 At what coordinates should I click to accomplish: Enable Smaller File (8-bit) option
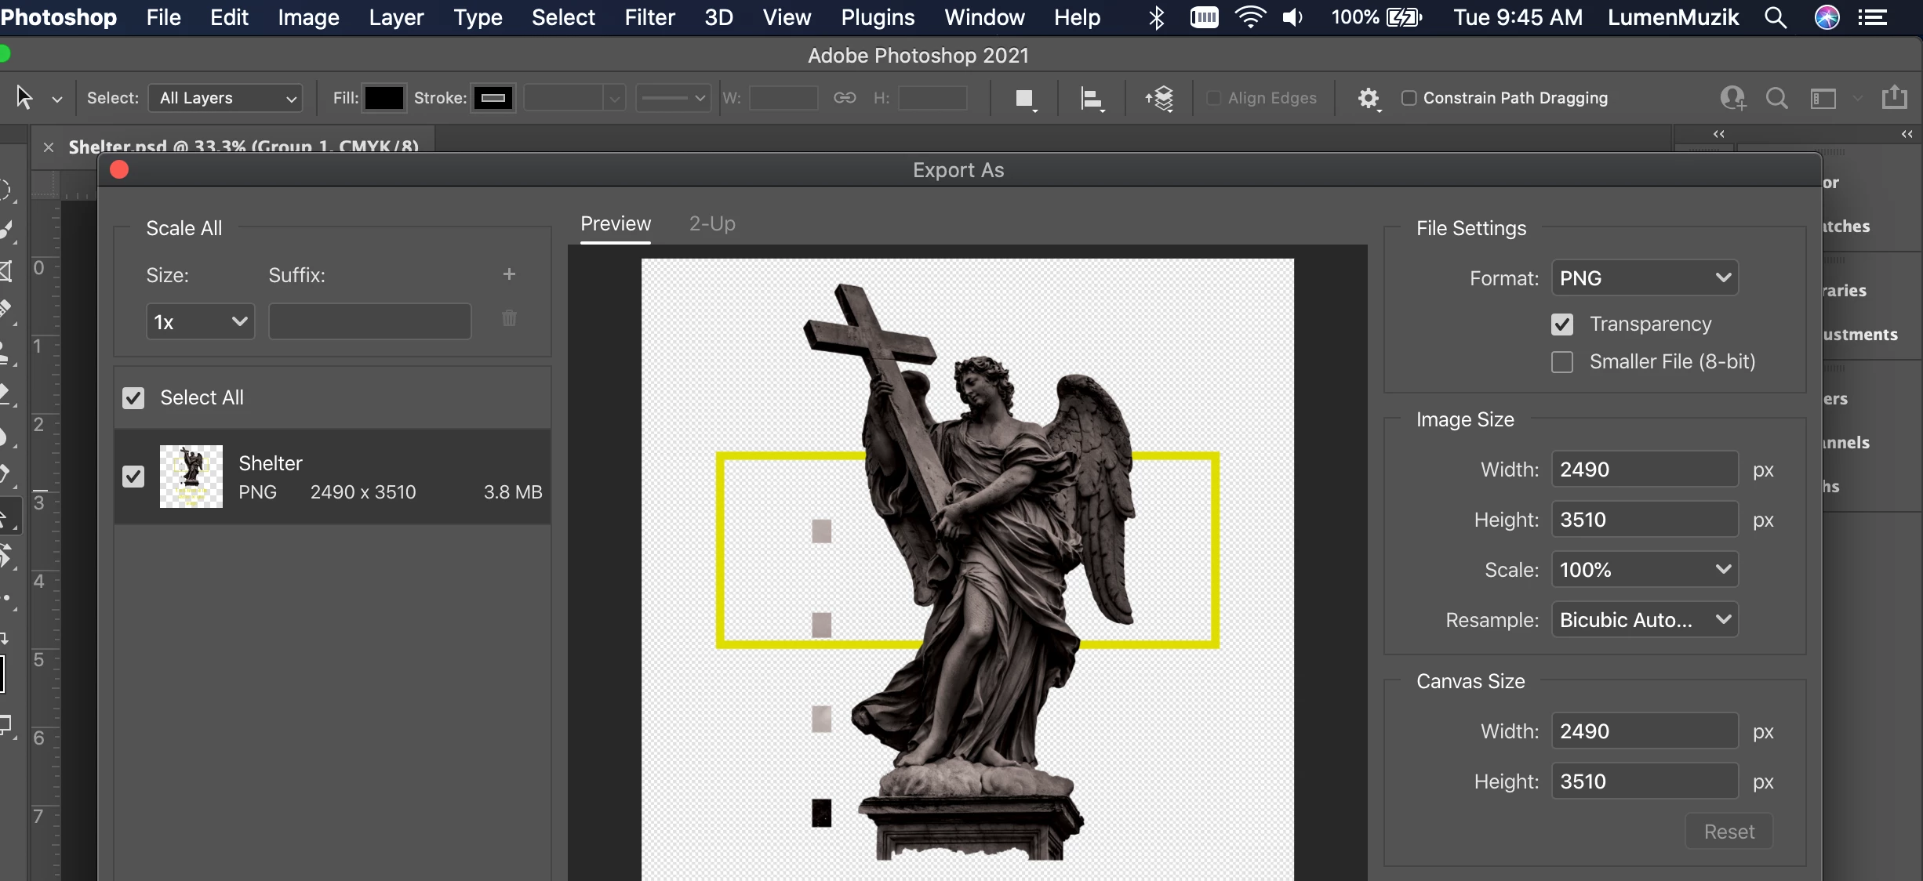click(x=1561, y=361)
